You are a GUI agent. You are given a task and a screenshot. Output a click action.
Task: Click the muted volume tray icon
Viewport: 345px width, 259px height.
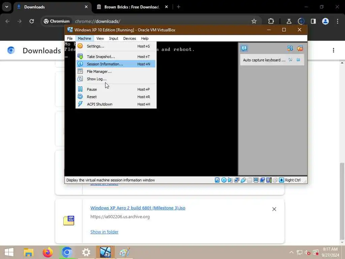pyautogui.click(x=308, y=252)
